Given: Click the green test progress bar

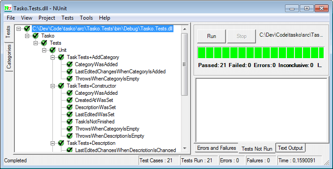Looking at the screenshot, I should (261, 53).
